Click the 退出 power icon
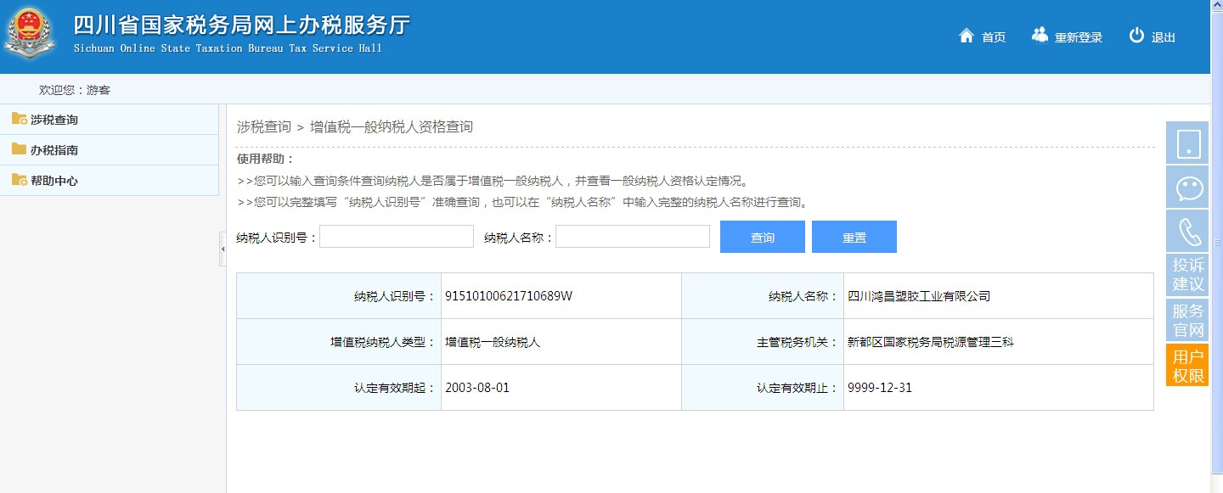The height and width of the screenshot is (493, 1223). pyautogui.click(x=1136, y=36)
